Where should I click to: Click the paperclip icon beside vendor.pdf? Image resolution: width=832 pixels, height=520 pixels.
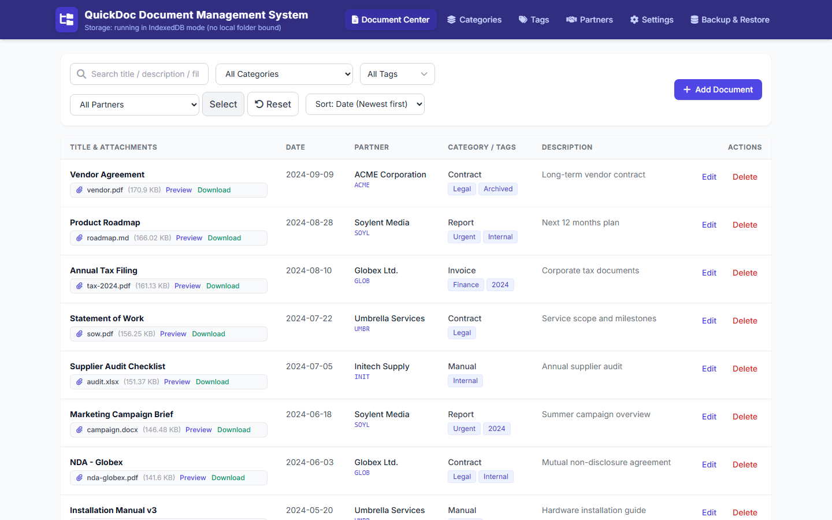(80, 190)
